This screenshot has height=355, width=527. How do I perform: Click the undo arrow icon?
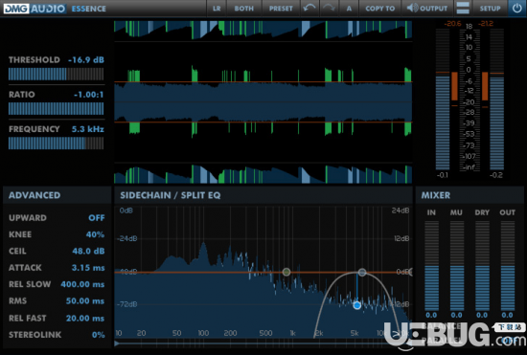pos(309,8)
